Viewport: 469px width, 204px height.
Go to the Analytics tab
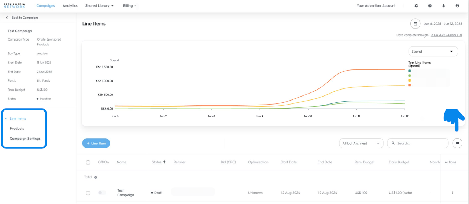point(70,6)
